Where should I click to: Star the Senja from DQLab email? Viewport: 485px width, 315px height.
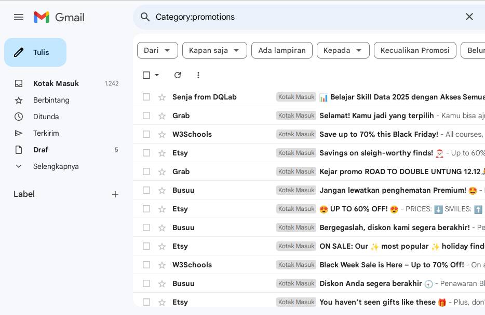point(162,97)
